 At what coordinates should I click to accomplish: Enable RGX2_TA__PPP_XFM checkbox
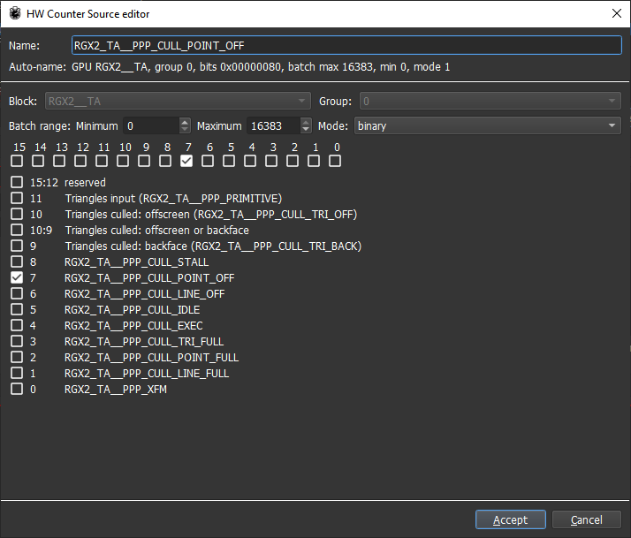pyautogui.click(x=17, y=389)
